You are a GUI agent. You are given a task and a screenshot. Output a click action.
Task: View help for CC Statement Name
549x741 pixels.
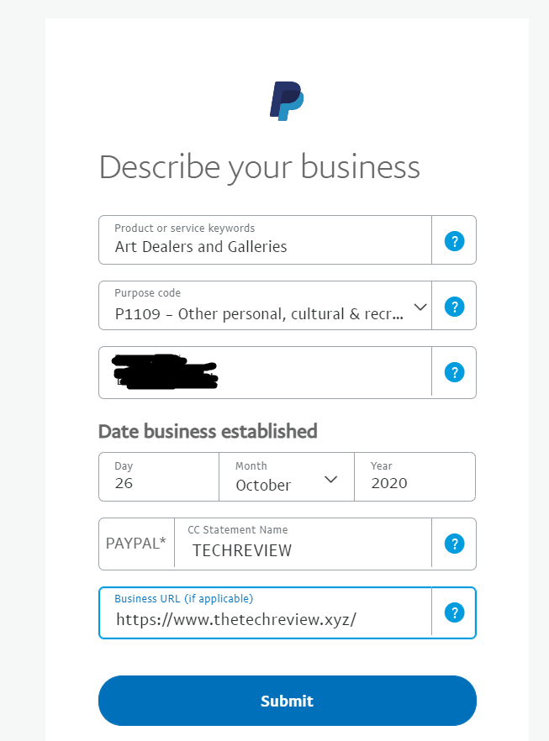[454, 544]
